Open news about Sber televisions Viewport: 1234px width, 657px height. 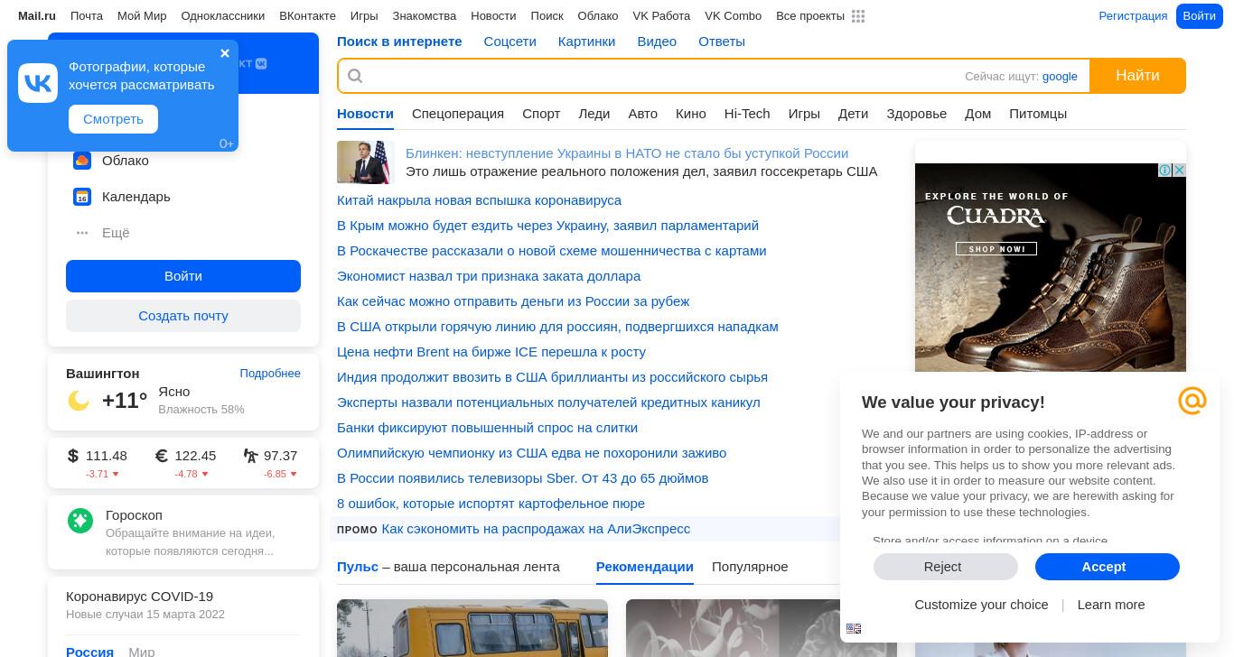522,478
